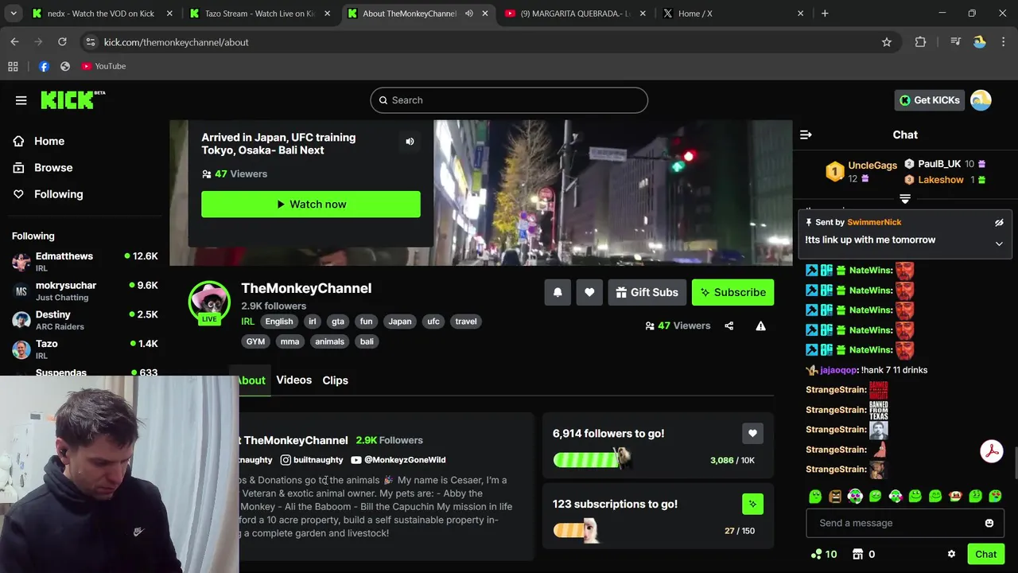
Task: Select the bali tag
Action: pyautogui.click(x=367, y=341)
